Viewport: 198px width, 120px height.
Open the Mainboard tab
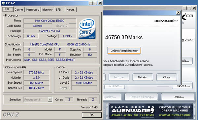(33, 10)
